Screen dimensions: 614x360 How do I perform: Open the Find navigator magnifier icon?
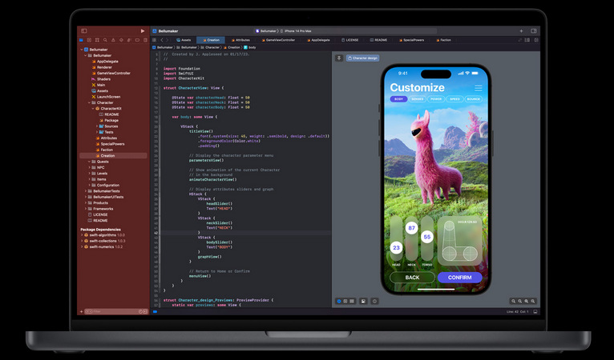click(105, 40)
